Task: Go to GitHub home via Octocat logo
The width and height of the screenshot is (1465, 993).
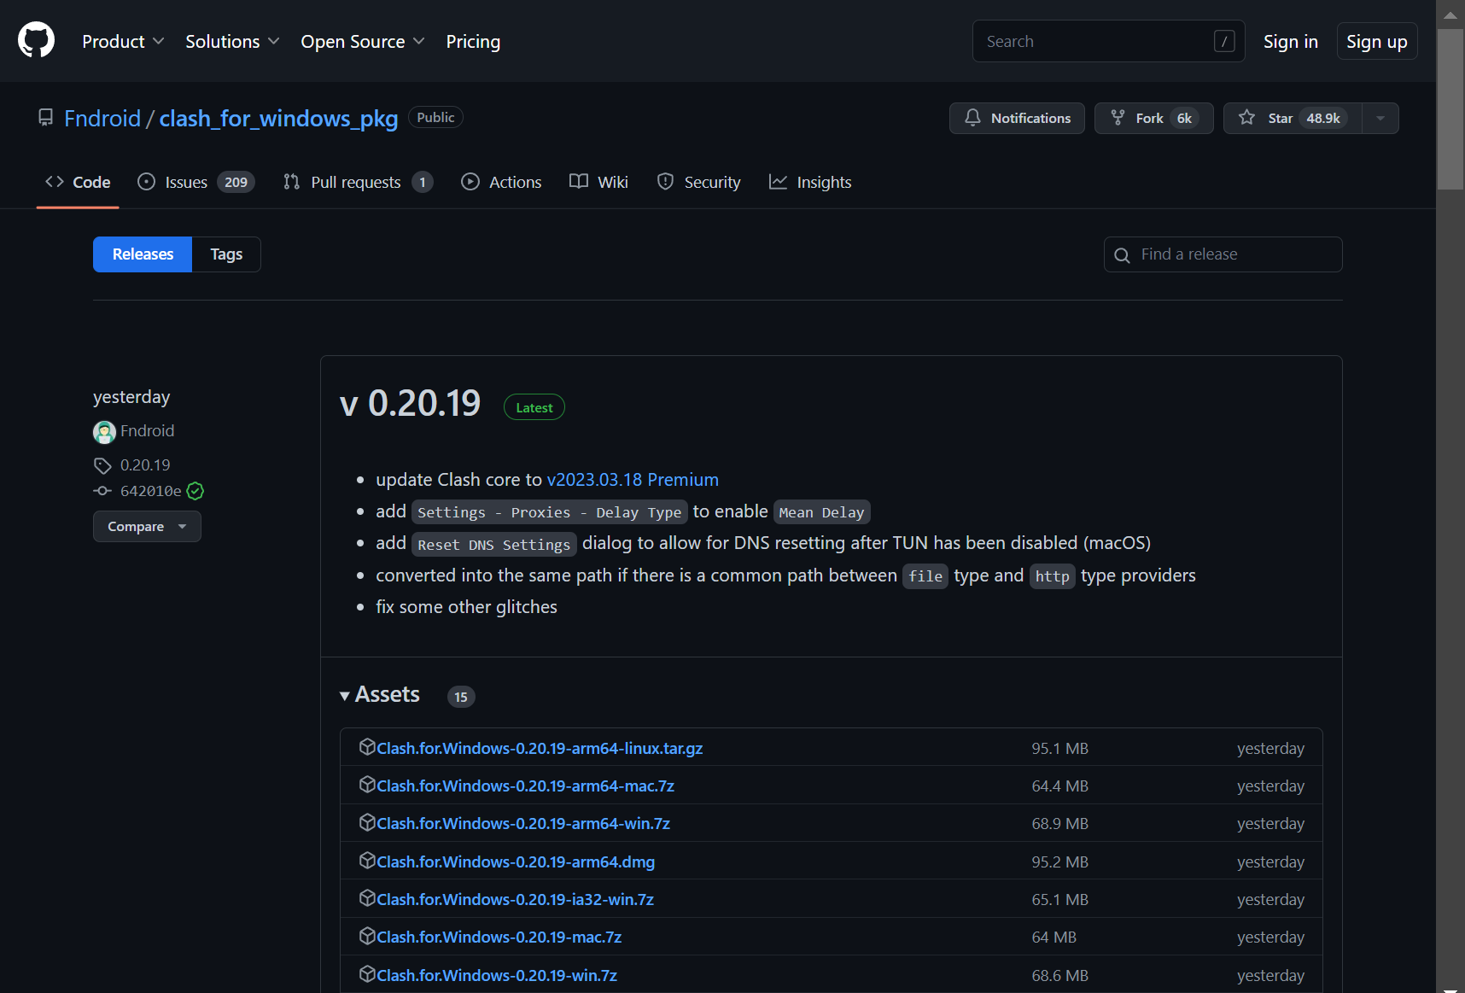Action: pyautogui.click(x=36, y=41)
